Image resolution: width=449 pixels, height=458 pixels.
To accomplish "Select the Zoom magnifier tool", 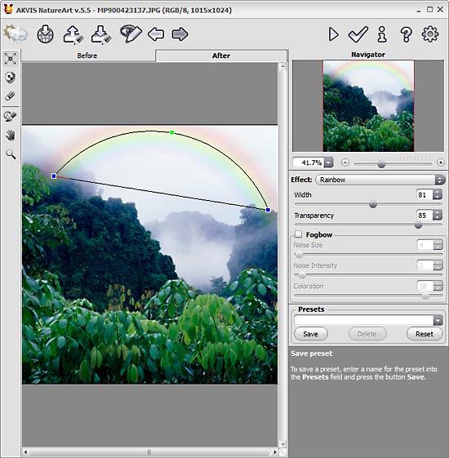I will 11,154.
